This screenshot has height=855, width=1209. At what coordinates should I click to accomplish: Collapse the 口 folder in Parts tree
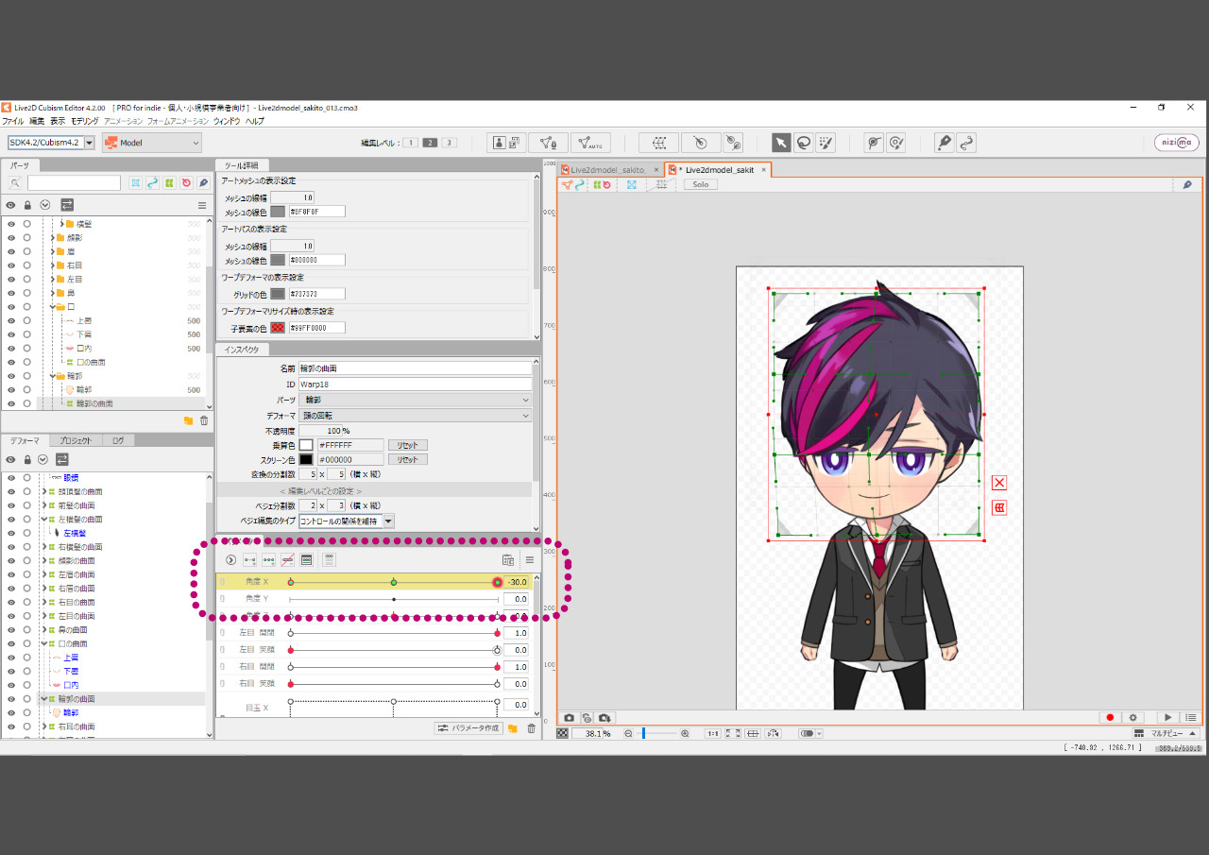(x=53, y=307)
